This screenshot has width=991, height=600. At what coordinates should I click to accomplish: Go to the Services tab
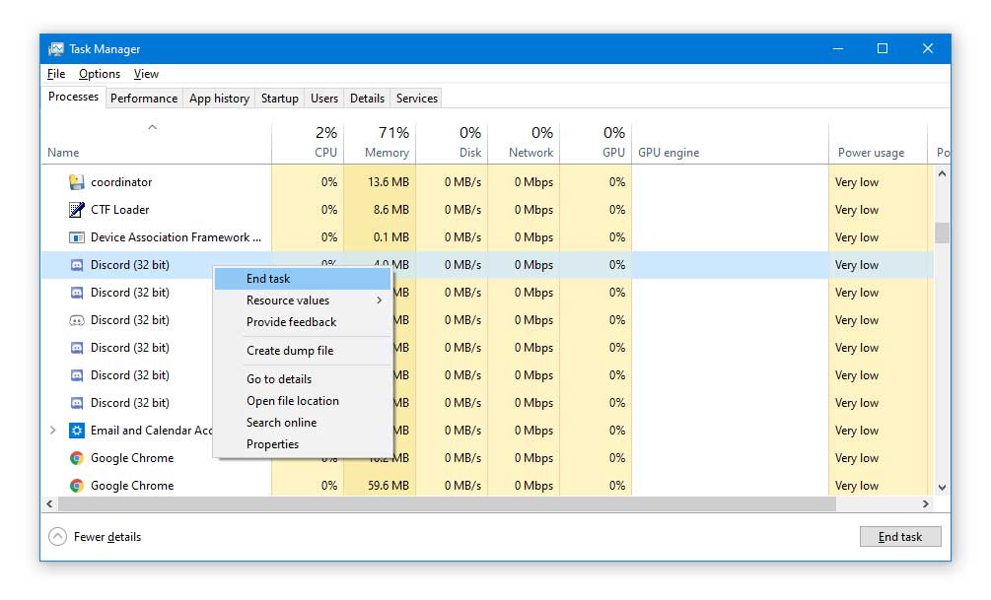pyautogui.click(x=416, y=99)
